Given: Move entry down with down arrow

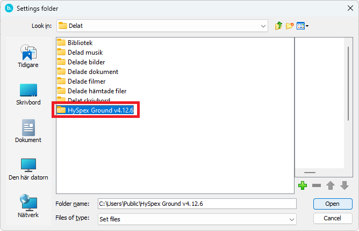Looking at the screenshot, I should click(x=344, y=185).
